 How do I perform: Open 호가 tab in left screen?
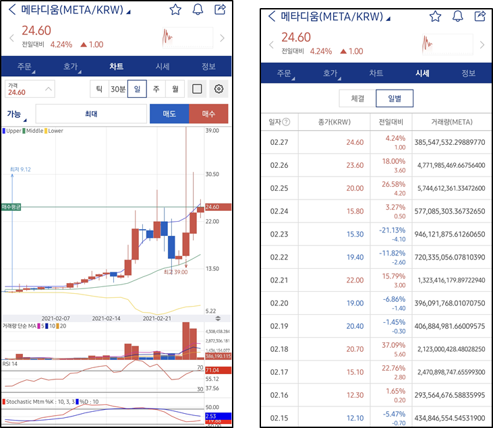70,67
